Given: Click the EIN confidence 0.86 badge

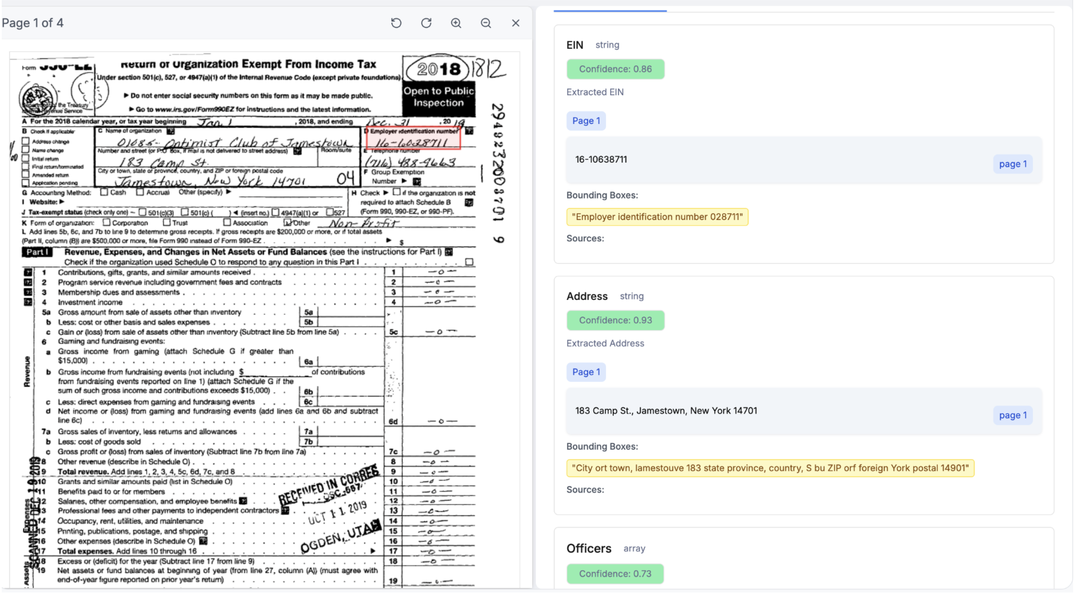Looking at the screenshot, I should (615, 69).
